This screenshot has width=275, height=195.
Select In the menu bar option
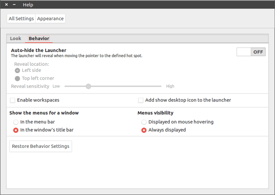tap(16, 122)
